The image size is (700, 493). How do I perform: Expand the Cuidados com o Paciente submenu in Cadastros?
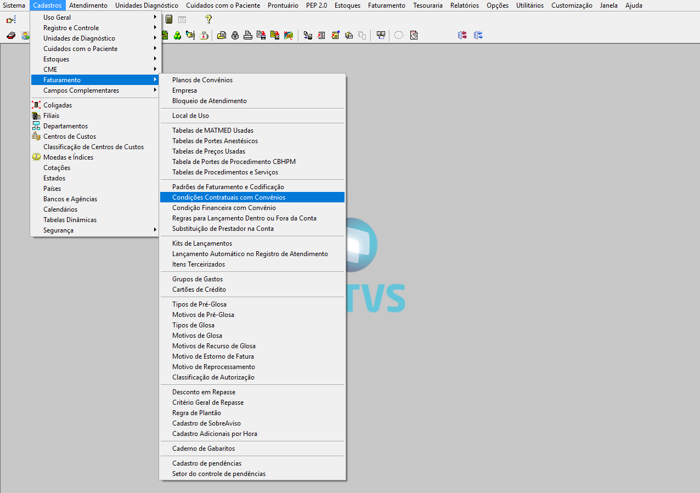click(x=95, y=49)
